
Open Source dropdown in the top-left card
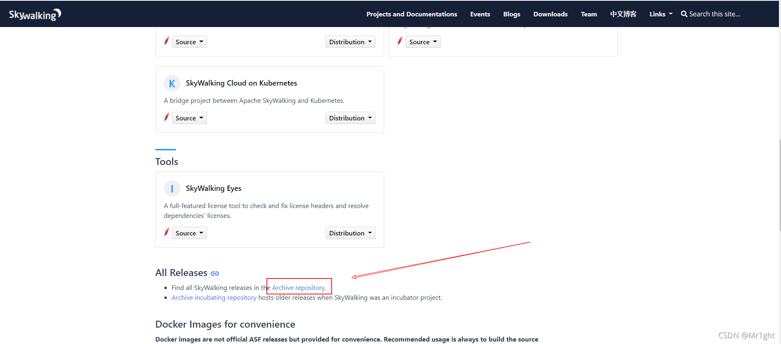(189, 42)
